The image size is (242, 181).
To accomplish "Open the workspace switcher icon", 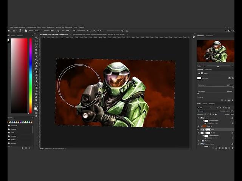I will (229, 31).
